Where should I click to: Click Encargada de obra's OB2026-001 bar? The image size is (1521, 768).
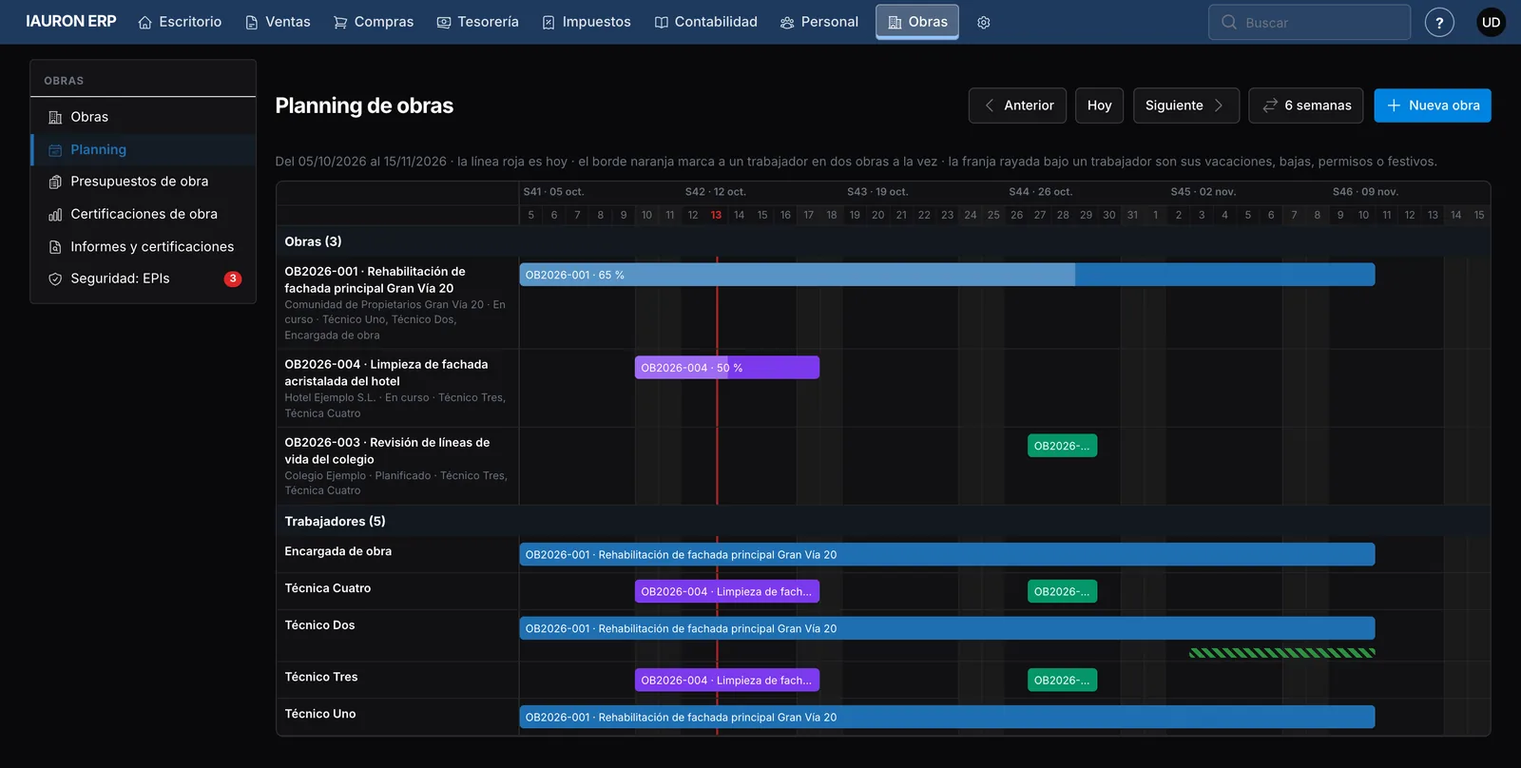[x=947, y=554]
